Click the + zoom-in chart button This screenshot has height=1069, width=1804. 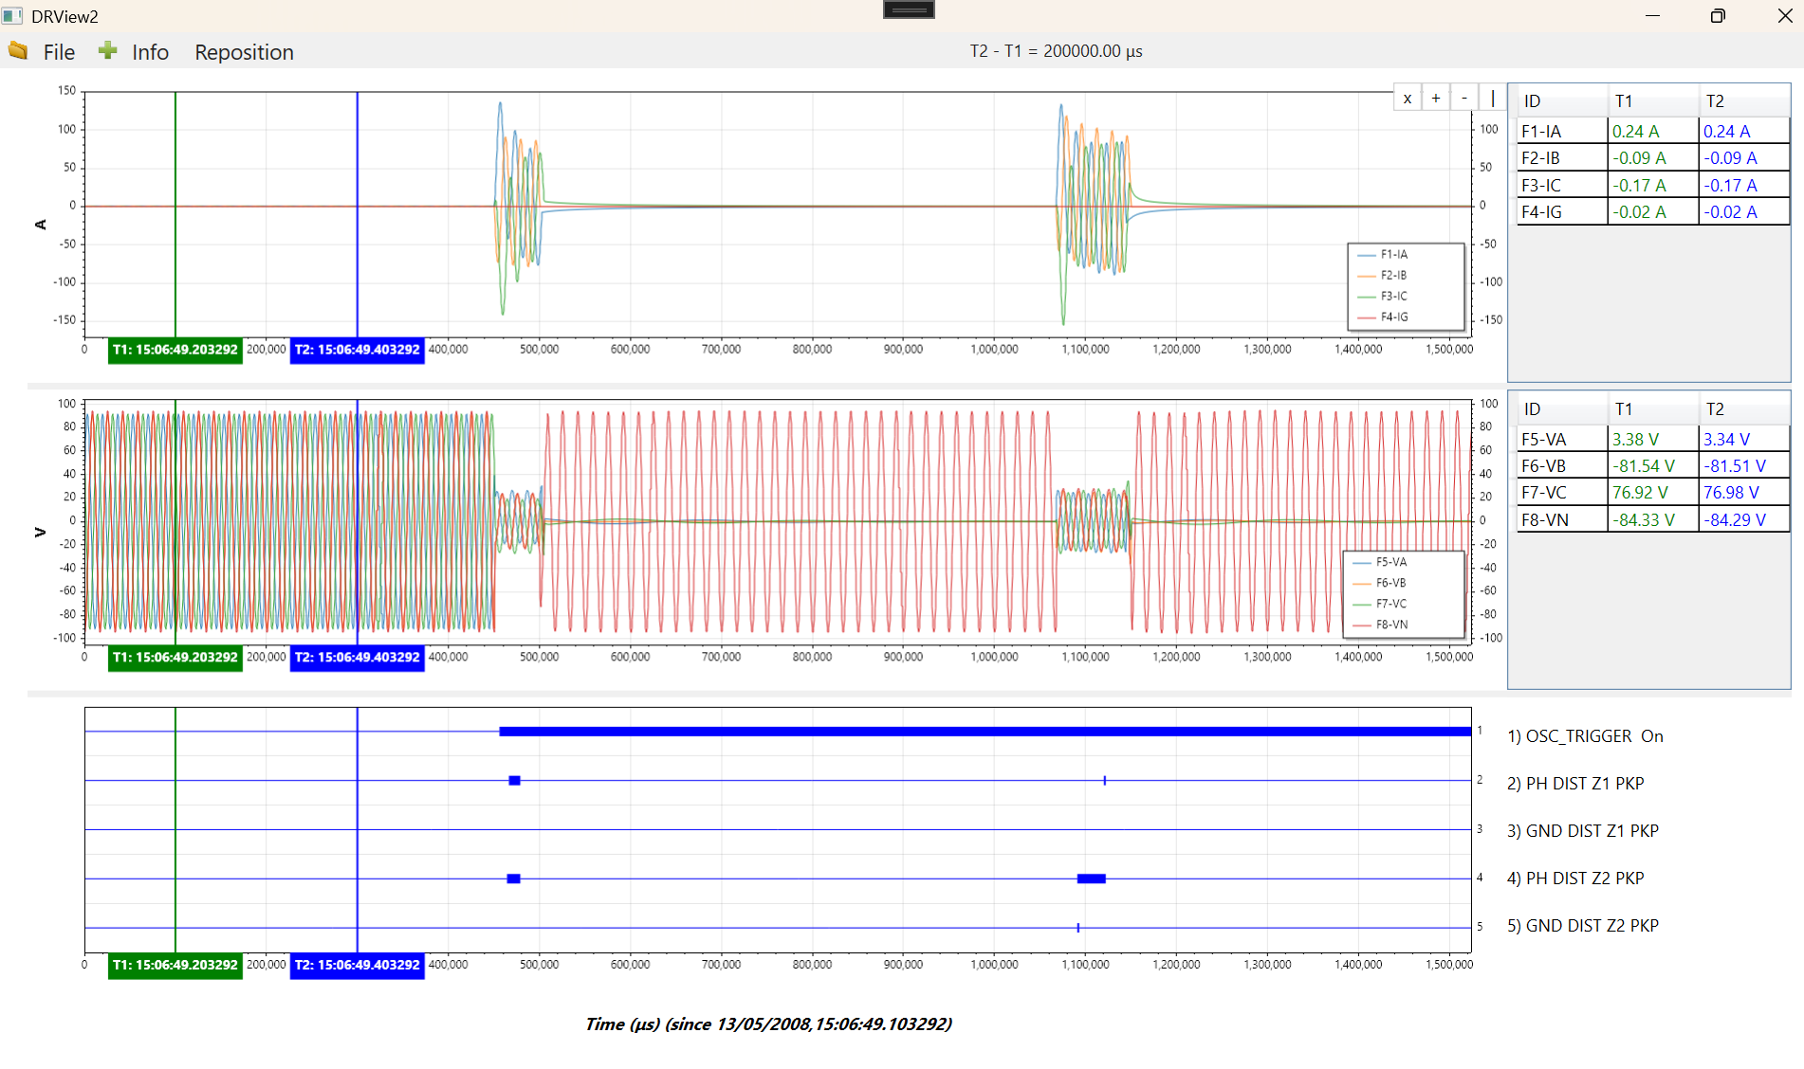(x=1436, y=98)
